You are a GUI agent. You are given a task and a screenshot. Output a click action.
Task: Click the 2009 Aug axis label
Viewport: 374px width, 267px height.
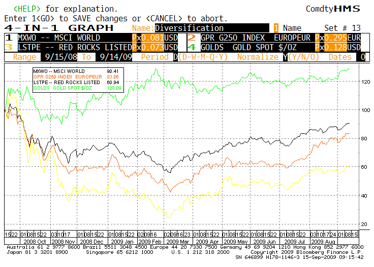click(323, 242)
